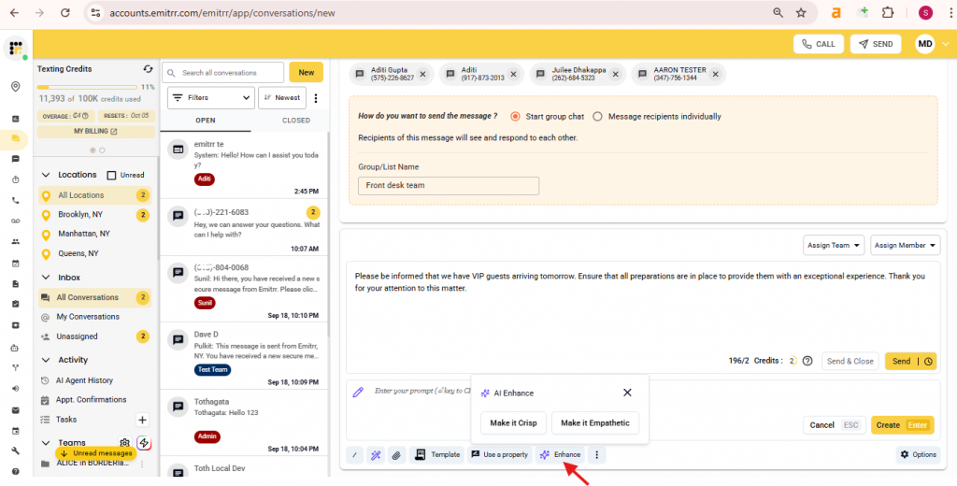
Task: Remove Aditi Gupta recipient chip
Action: [422, 74]
